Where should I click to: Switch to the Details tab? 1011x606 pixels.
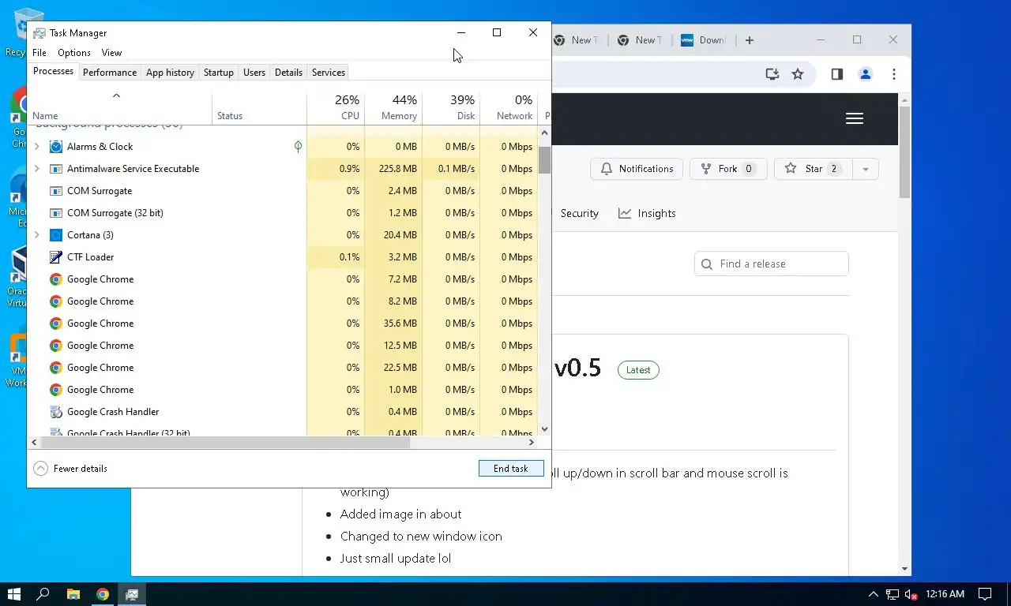click(288, 73)
